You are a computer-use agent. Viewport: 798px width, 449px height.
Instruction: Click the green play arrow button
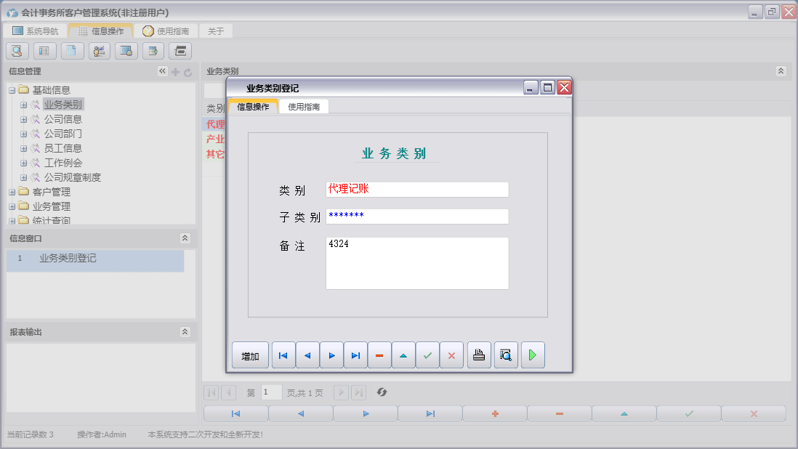click(x=533, y=355)
